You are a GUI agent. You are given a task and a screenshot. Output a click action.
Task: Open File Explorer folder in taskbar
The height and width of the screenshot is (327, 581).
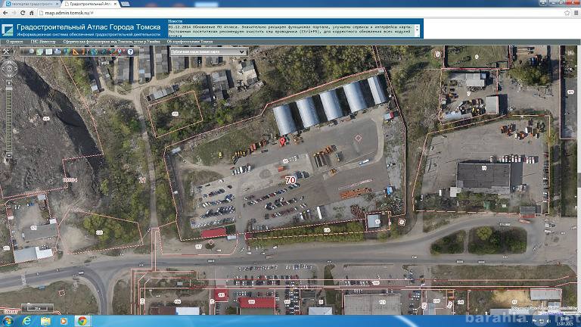45,321
